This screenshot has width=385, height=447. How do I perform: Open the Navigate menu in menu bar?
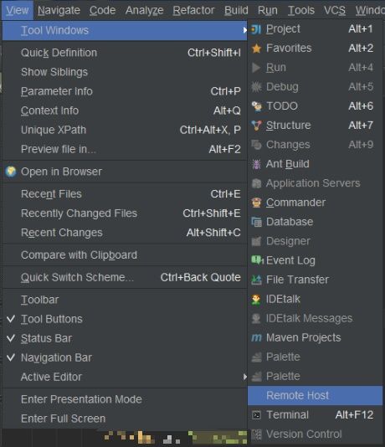(59, 11)
